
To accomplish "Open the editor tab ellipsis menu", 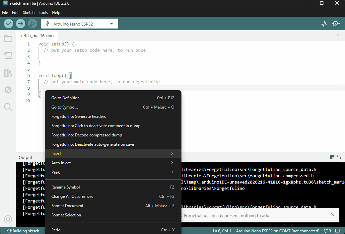I will (339, 35).
